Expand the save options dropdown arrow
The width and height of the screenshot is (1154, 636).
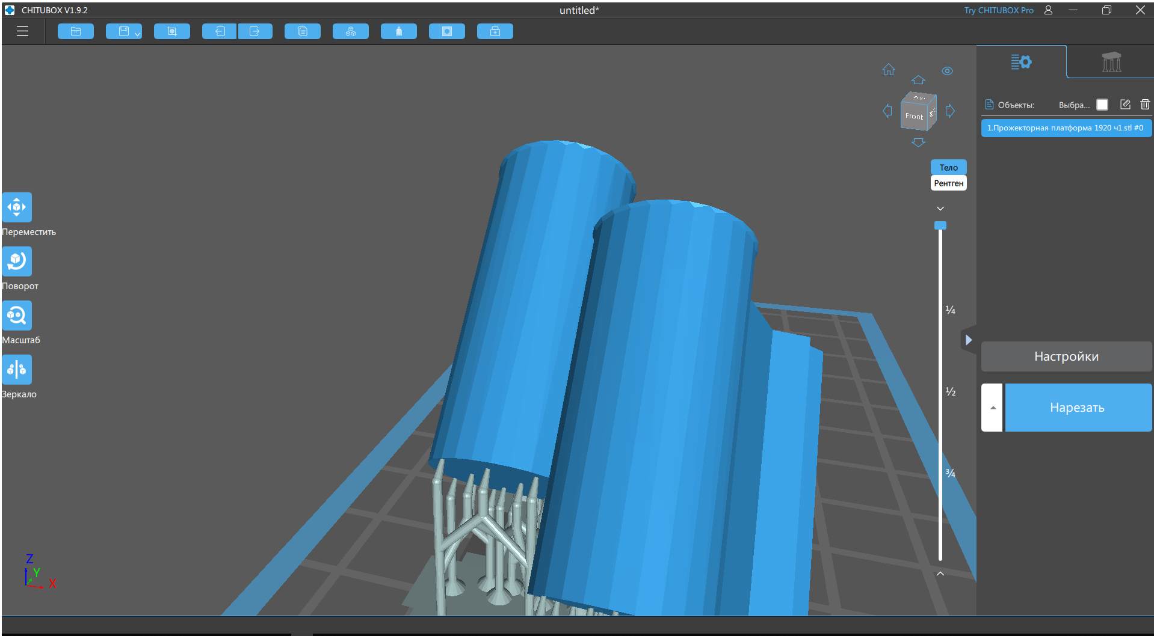[138, 34]
